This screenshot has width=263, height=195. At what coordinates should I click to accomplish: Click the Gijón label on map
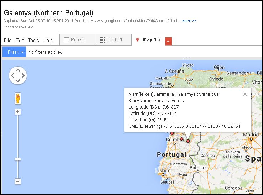click(x=219, y=67)
